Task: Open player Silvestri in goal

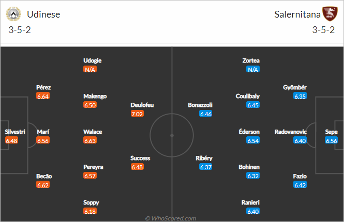Action: 15,132
